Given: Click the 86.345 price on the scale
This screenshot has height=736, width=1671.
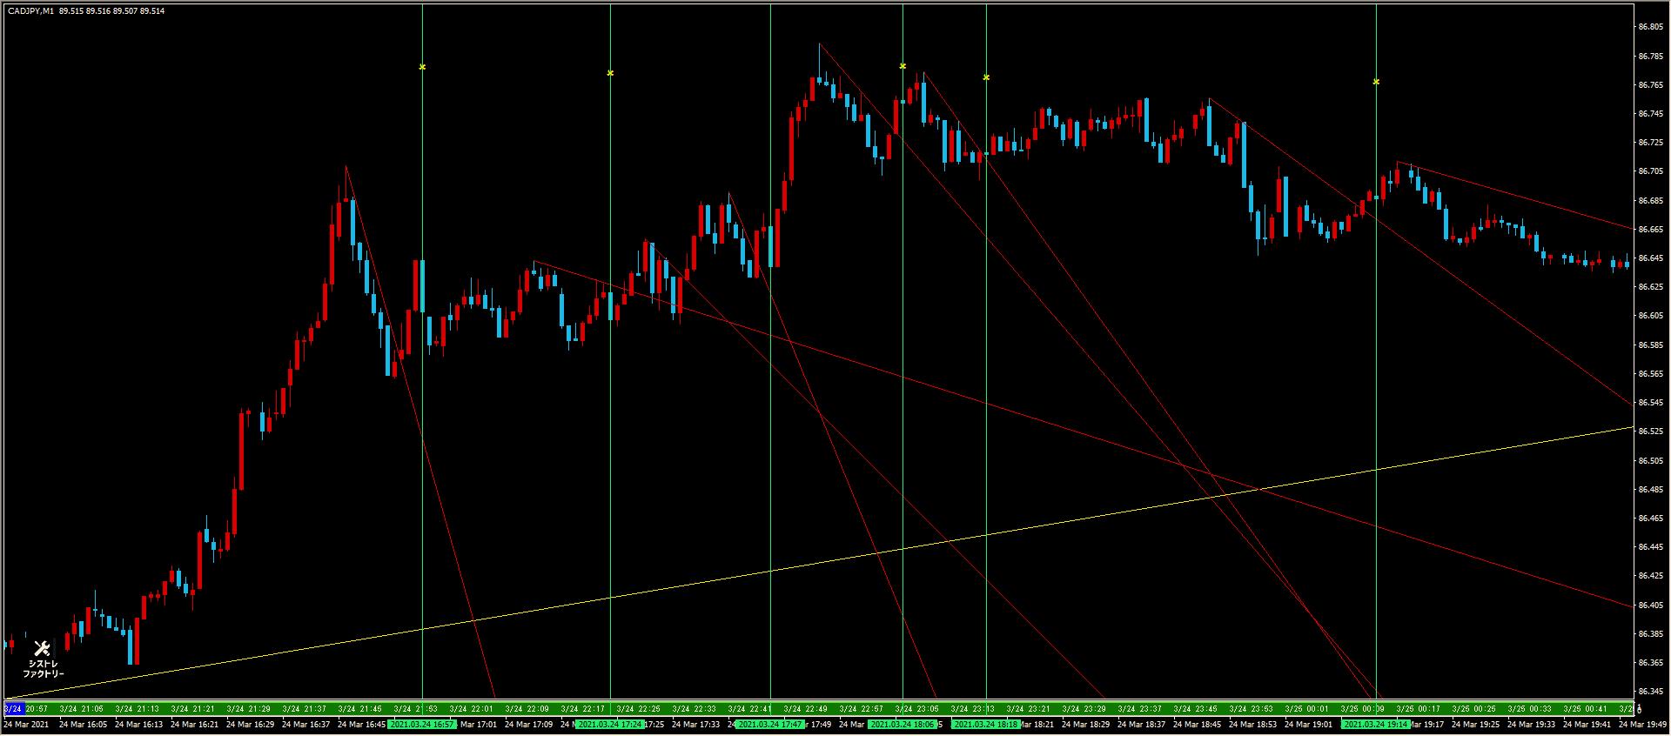Looking at the screenshot, I should click(1650, 692).
